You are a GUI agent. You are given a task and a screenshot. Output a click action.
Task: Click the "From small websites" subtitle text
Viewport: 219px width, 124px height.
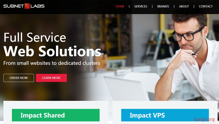click(x=52, y=63)
